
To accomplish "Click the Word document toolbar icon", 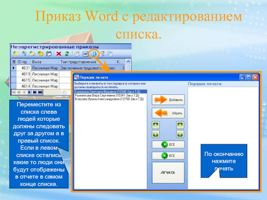I will 85,53.
